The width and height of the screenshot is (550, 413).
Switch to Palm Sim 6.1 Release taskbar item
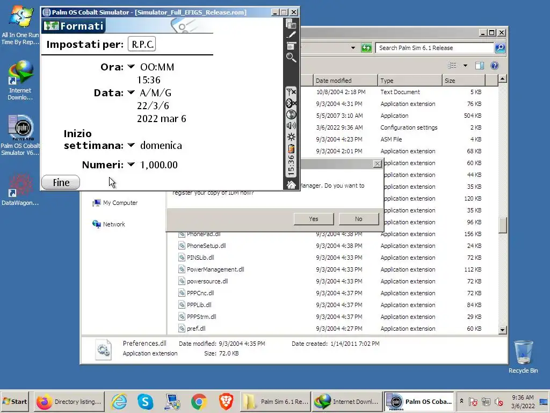click(x=276, y=401)
